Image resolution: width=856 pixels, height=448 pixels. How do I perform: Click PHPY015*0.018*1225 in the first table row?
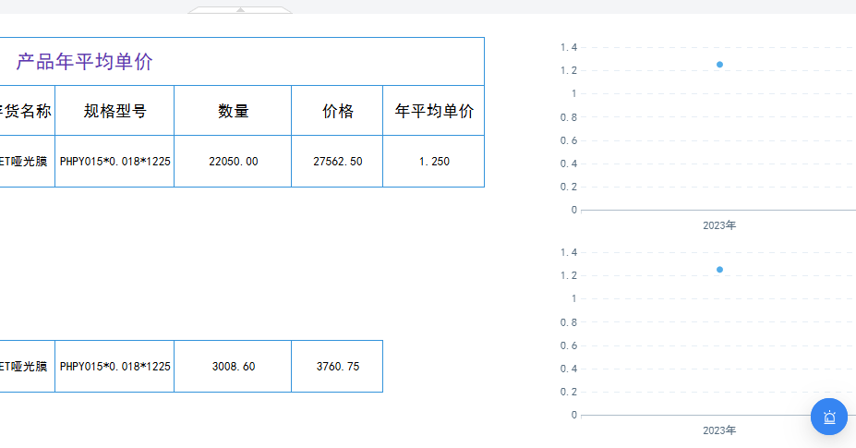click(115, 161)
